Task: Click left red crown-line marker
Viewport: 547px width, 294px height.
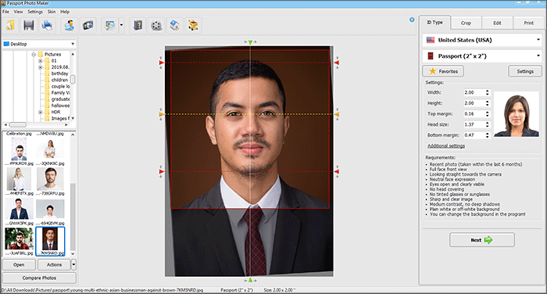Action: (161, 63)
